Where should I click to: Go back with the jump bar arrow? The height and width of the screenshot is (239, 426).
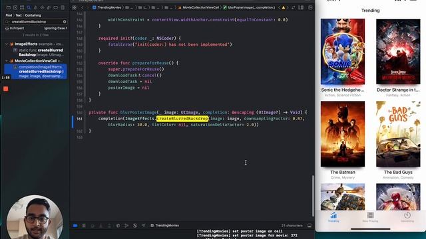click(x=83, y=7)
